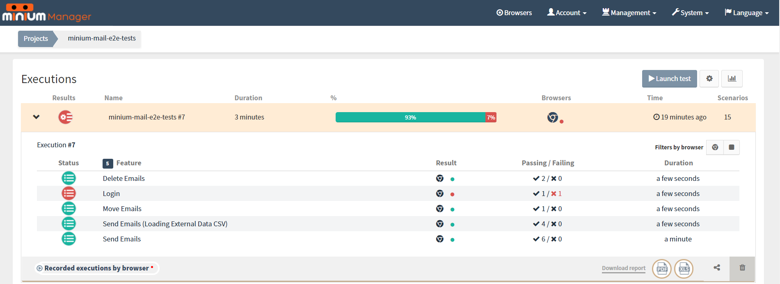Image resolution: width=780 pixels, height=284 pixels.
Task: Open the Login feature
Action: point(111,194)
